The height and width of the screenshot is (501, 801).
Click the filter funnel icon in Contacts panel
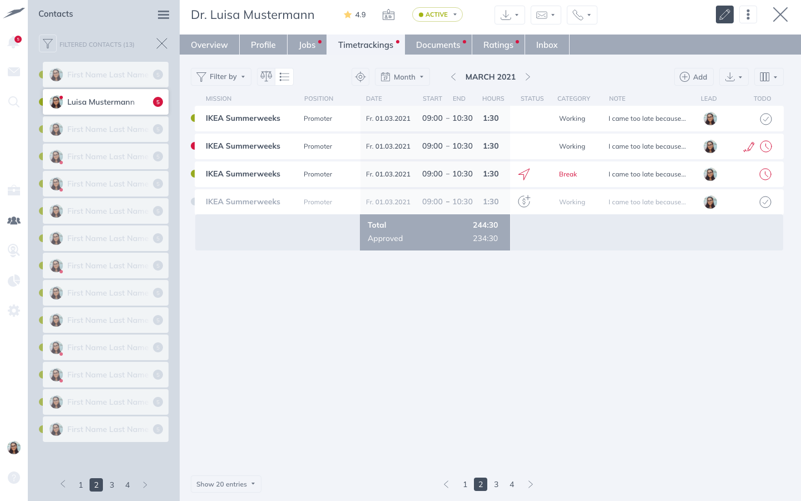(48, 44)
